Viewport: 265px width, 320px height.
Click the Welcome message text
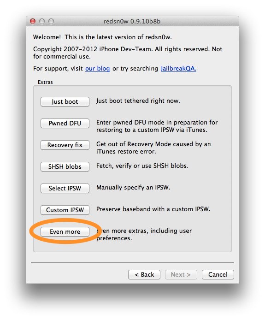pos(102,37)
